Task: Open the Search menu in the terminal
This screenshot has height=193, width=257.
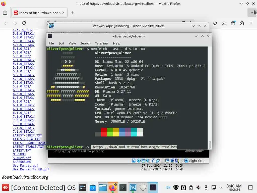Action: [x=85, y=43]
